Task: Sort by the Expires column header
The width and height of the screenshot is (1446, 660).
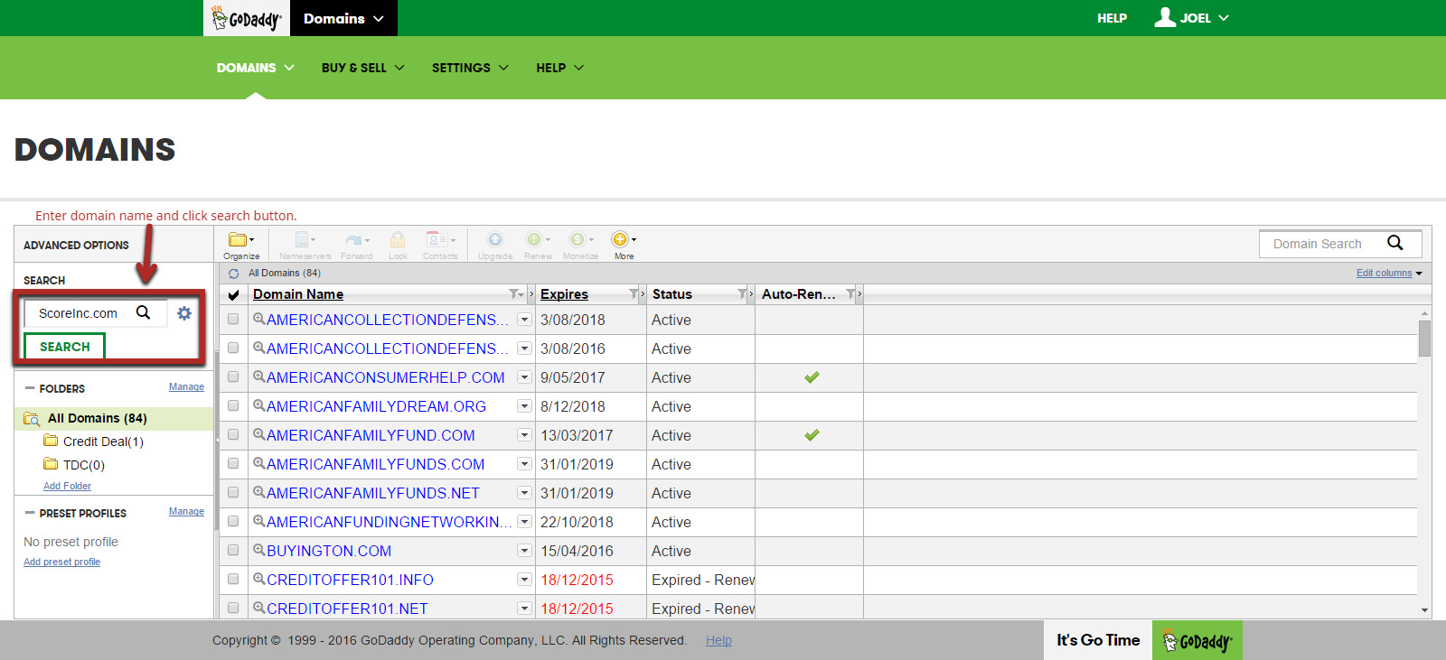Action: (x=564, y=294)
